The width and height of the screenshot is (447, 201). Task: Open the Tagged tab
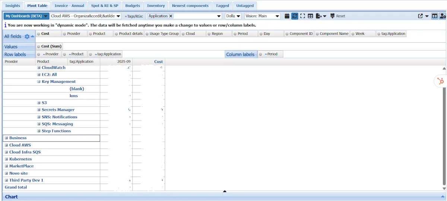(222, 6)
